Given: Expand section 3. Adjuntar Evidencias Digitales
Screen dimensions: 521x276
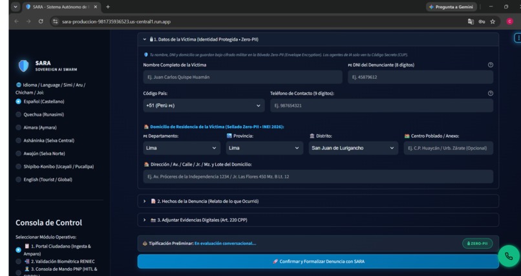Looking at the screenshot, I should [x=318, y=220].
